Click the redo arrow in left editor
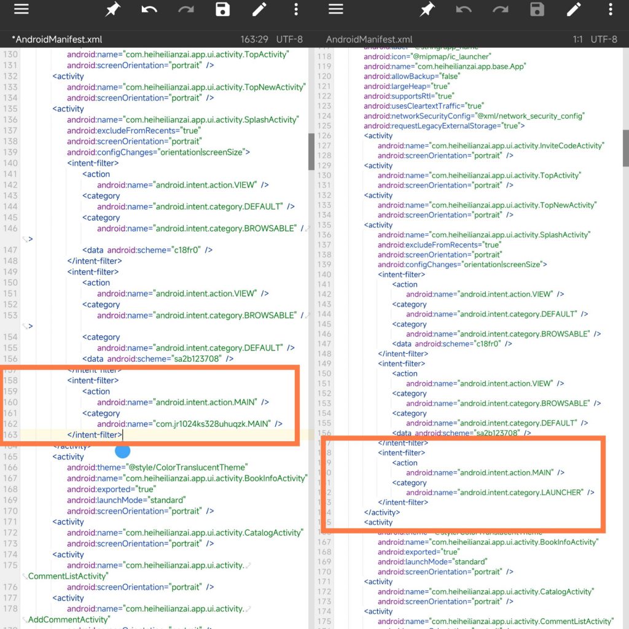629x629 pixels. click(186, 9)
